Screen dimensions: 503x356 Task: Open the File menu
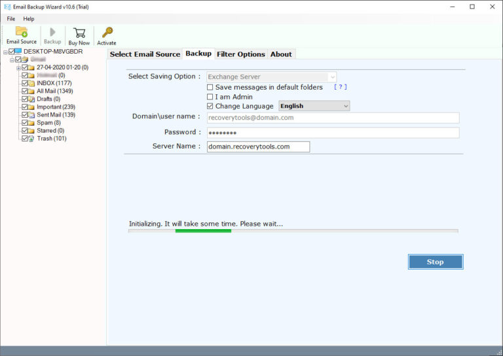click(x=11, y=19)
